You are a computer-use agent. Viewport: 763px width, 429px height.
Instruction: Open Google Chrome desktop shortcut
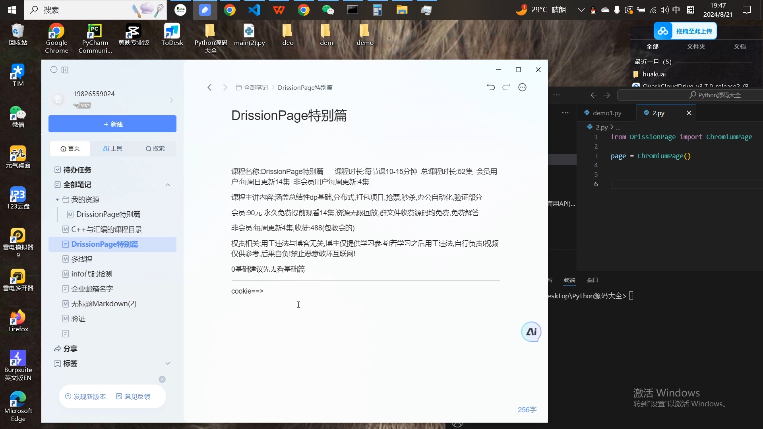tap(56, 39)
